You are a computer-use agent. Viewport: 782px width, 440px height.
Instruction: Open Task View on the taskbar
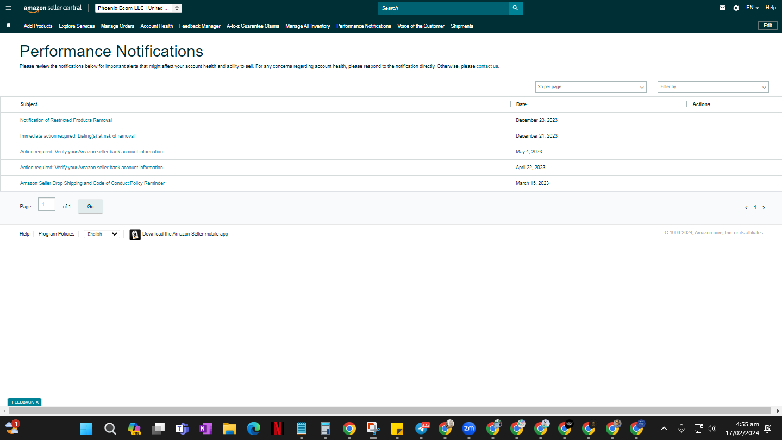pyautogui.click(x=158, y=429)
